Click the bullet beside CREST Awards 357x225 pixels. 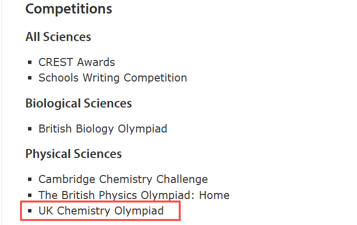(30, 63)
